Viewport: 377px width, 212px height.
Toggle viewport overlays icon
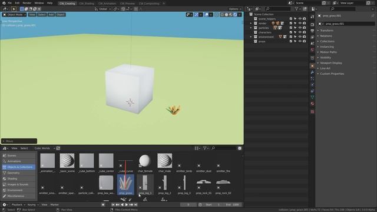(x=206, y=15)
